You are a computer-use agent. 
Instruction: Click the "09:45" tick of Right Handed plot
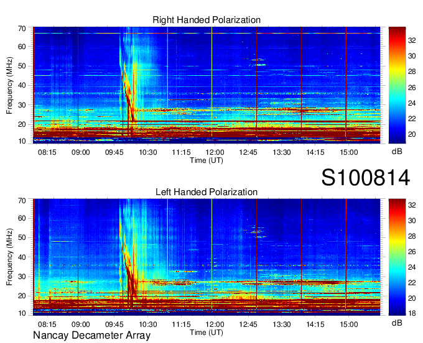click(x=114, y=152)
